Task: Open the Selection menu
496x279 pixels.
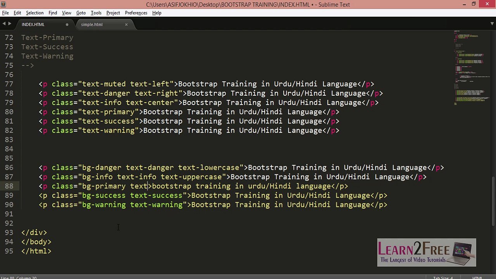Action: (x=34, y=13)
